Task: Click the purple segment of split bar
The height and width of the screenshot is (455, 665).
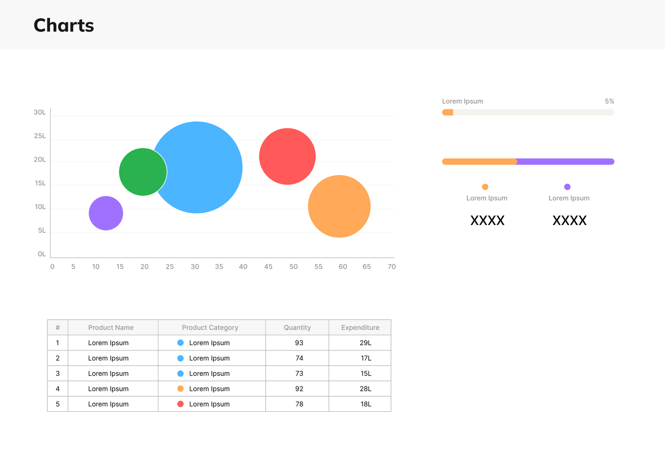Action: [x=565, y=162]
